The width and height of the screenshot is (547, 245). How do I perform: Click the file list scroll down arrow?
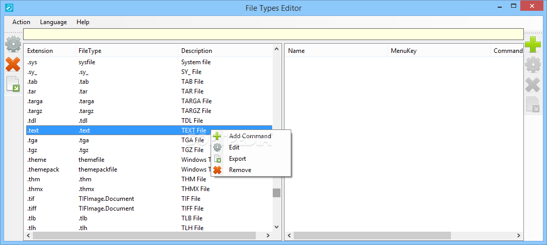coord(277,227)
